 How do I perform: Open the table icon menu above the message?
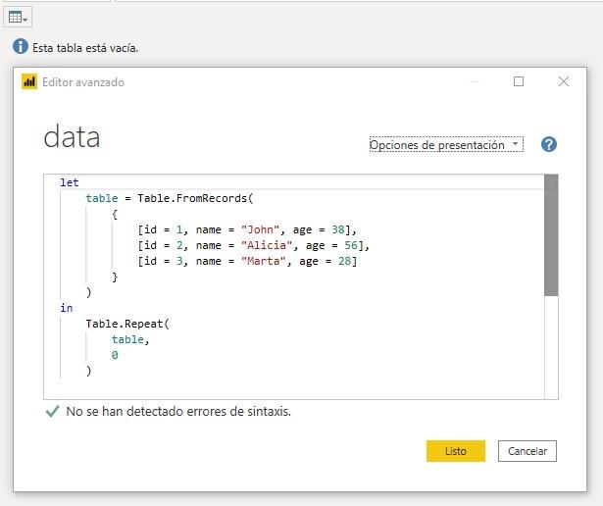tap(19, 17)
